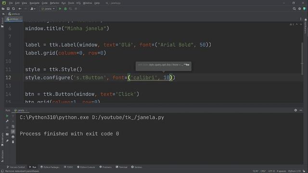Screen dimensions: 308x173
Task: Open the janela run configuration dropdown
Action: click(48, 9)
